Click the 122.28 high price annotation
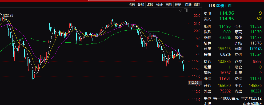Screen dimensions: 264x105 (8, 15)
